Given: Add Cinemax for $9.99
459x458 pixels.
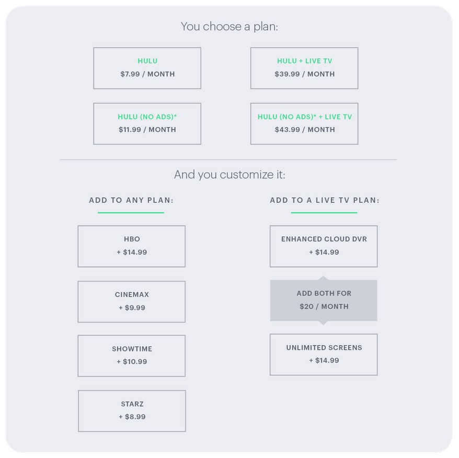Looking at the screenshot, I should coord(132,302).
